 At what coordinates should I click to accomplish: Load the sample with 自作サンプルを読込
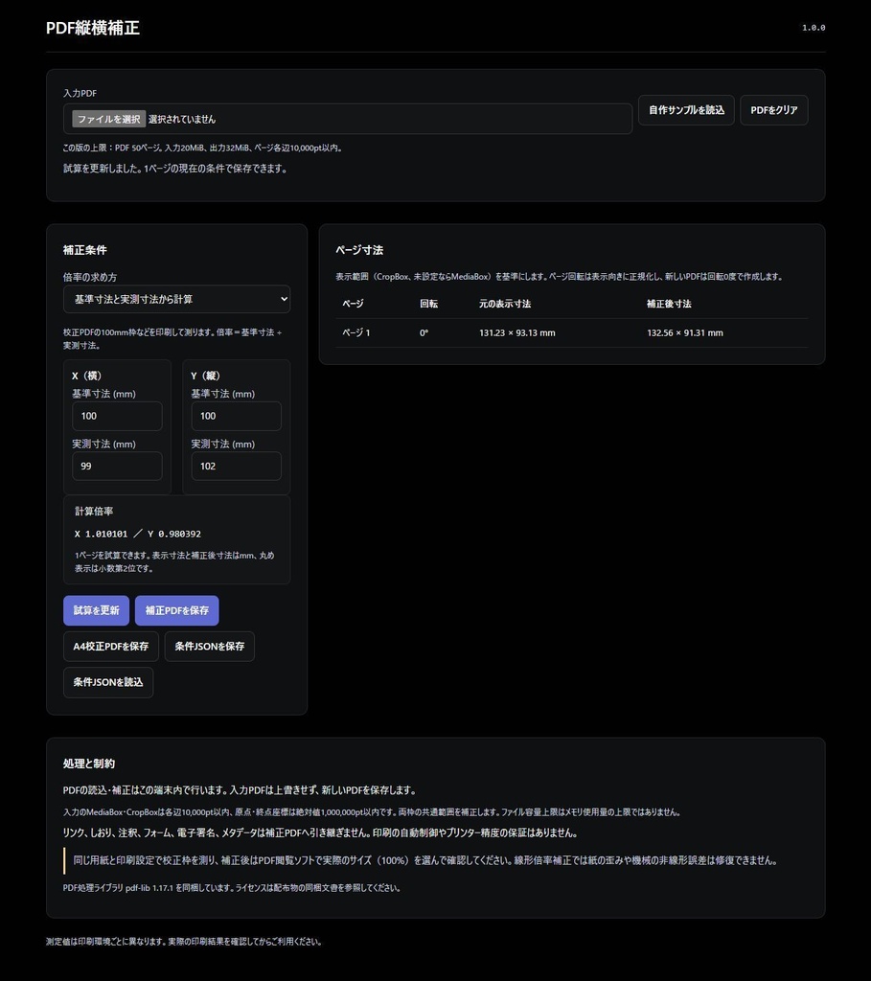tap(686, 110)
